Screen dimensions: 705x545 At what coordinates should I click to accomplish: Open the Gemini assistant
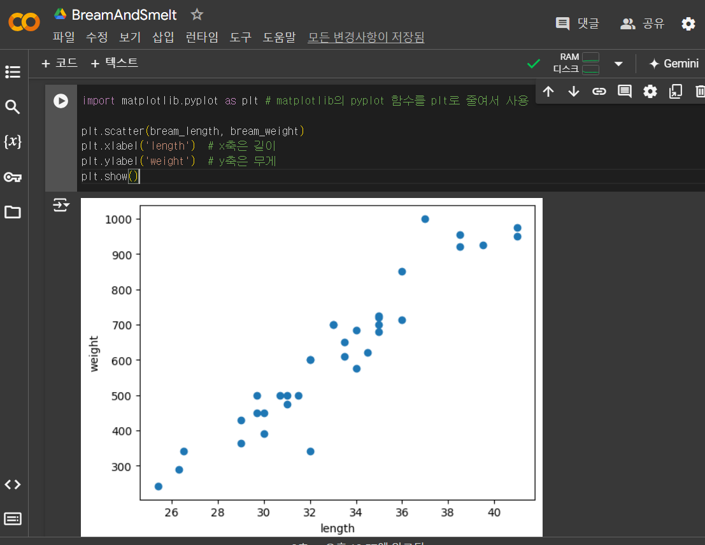(x=674, y=64)
